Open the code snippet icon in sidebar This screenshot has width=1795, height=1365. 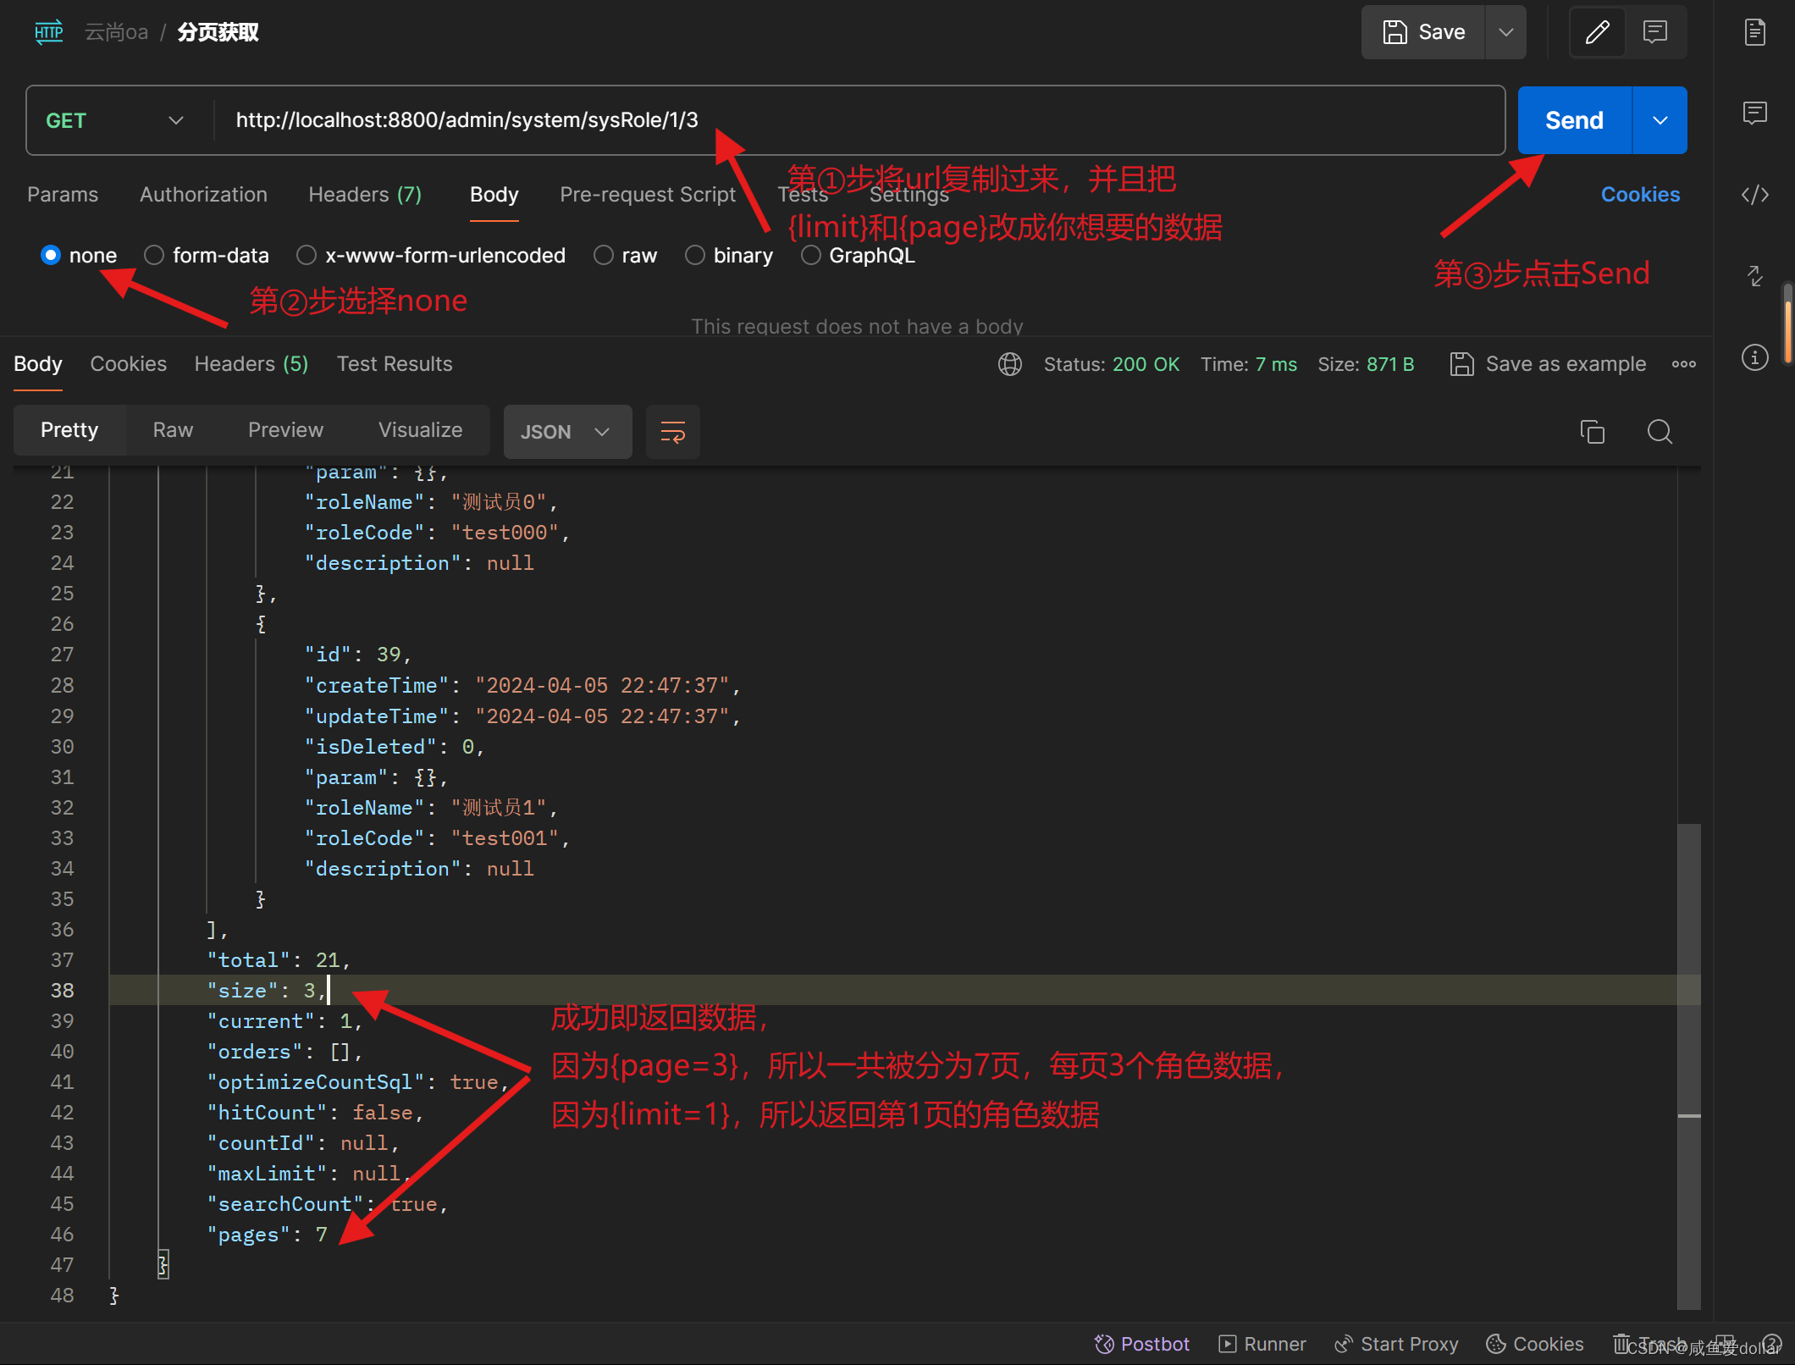(1755, 195)
